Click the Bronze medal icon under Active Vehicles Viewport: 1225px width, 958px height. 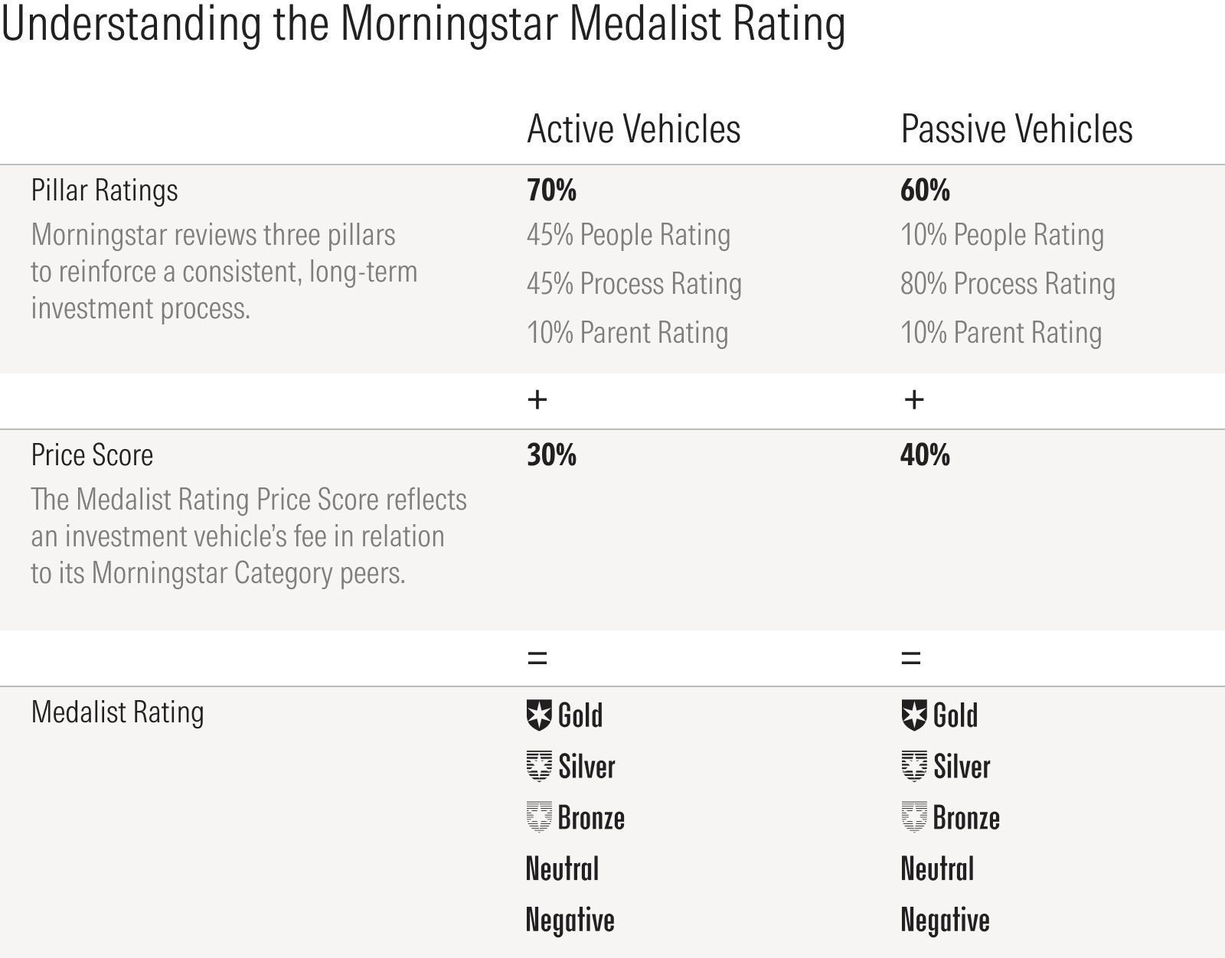(539, 817)
